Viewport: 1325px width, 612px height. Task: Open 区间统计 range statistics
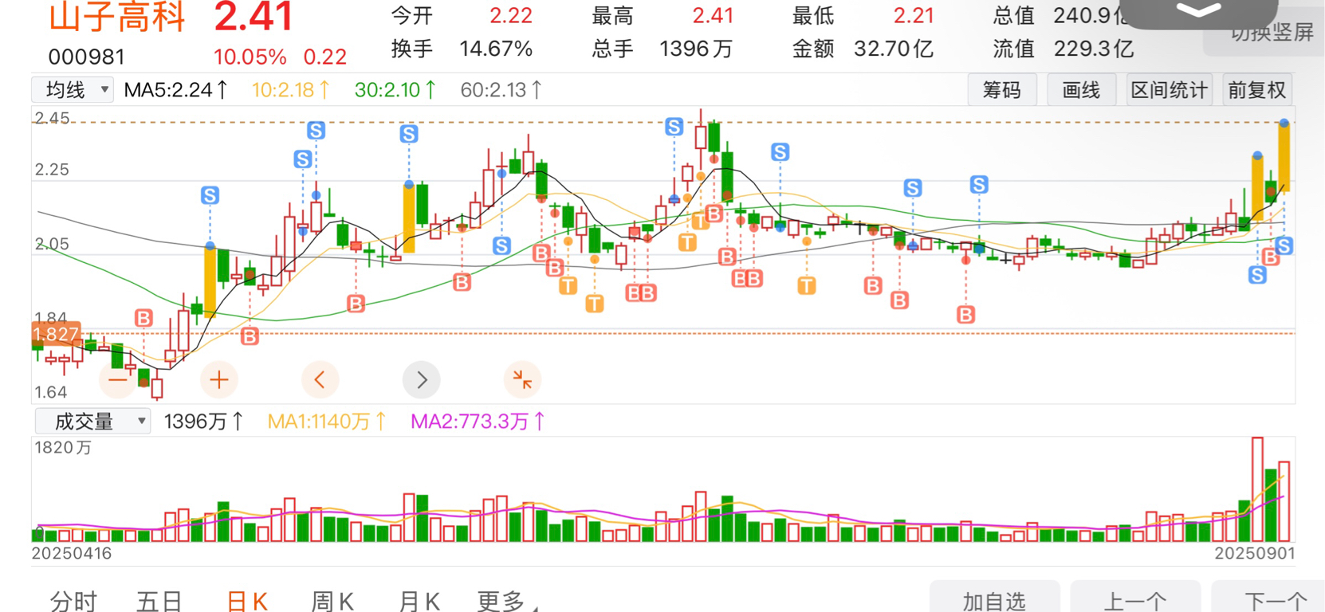[x=1169, y=90]
